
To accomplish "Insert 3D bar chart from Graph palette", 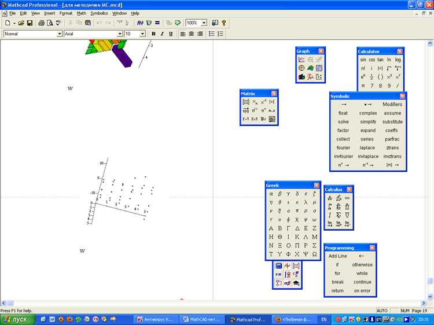I will [301, 77].
